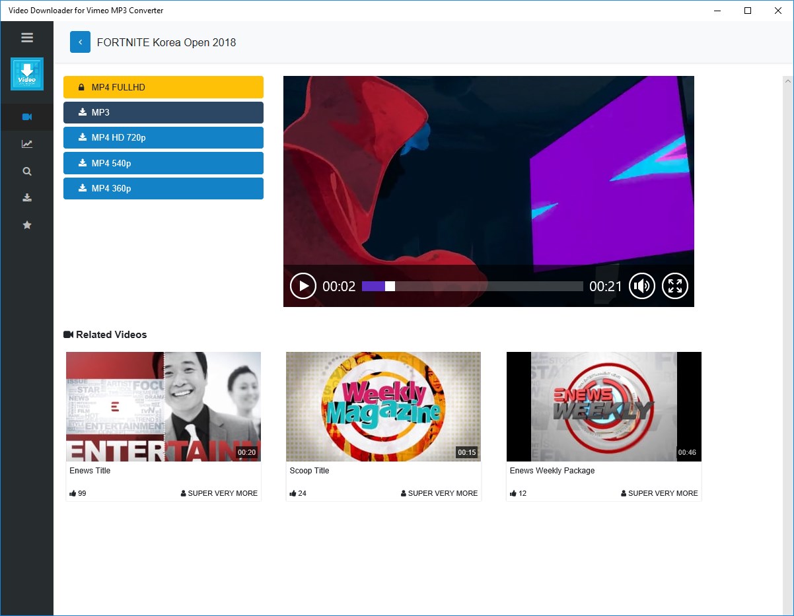Click the like count 12
Screen dimensions: 794x616
(518, 493)
